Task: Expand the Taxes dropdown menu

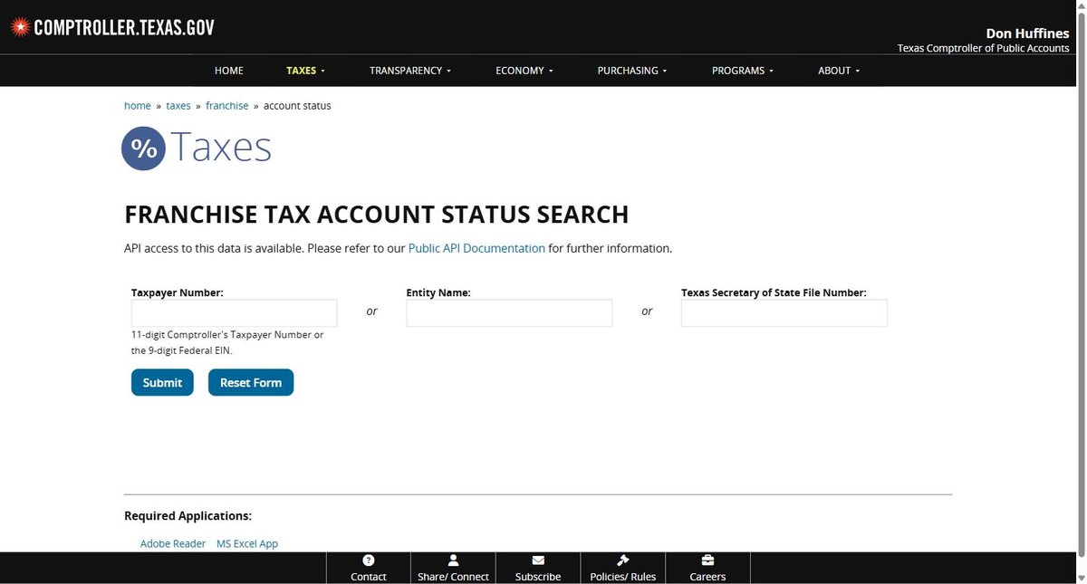Action: click(305, 71)
